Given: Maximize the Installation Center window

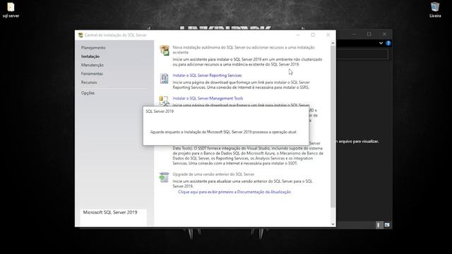Looking at the screenshot, I should [x=313, y=35].
